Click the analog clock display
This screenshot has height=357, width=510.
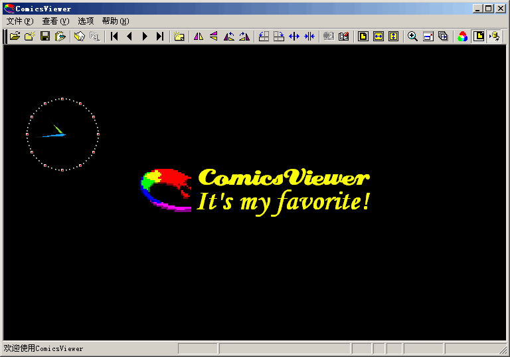62,135
